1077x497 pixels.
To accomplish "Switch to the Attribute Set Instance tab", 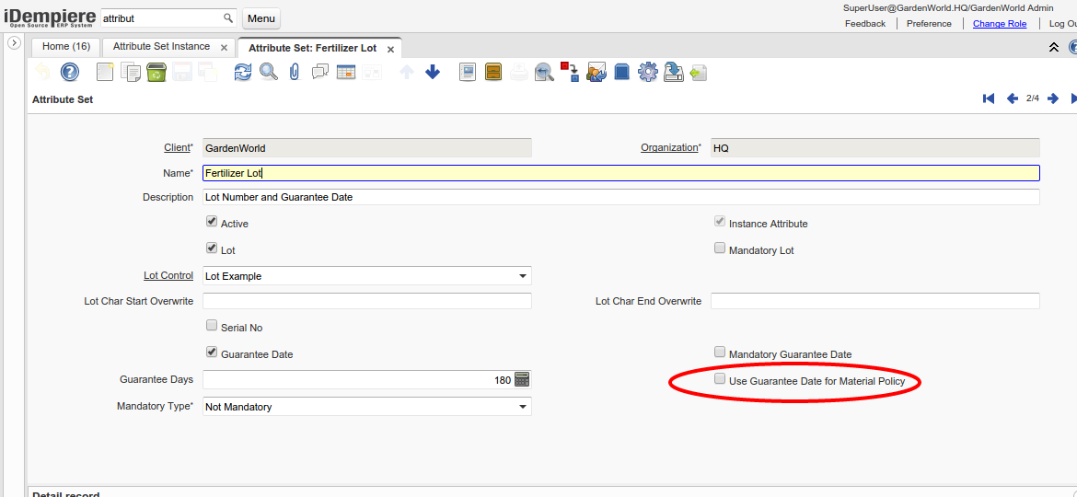I will click(161, 46).
